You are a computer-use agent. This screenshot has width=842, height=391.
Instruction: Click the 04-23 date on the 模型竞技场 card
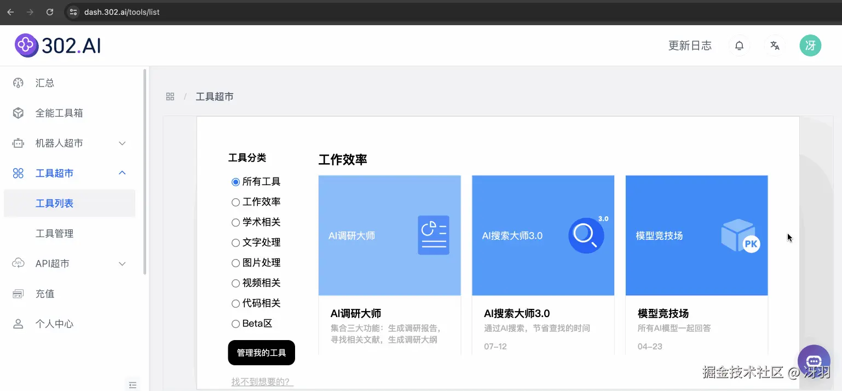point(650,347)
